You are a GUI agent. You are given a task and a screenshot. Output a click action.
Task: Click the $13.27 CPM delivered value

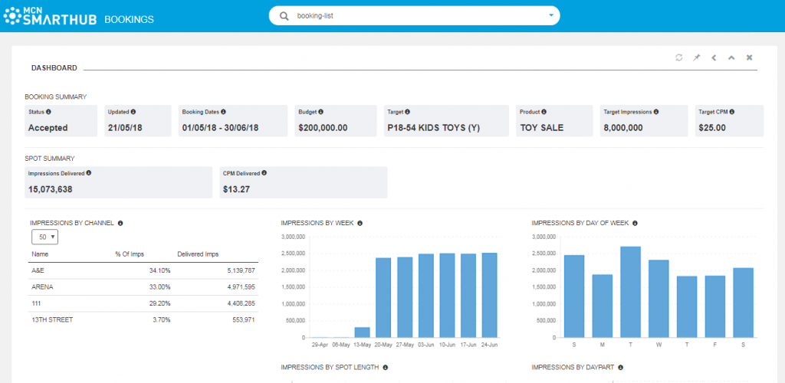pos(236,189)
